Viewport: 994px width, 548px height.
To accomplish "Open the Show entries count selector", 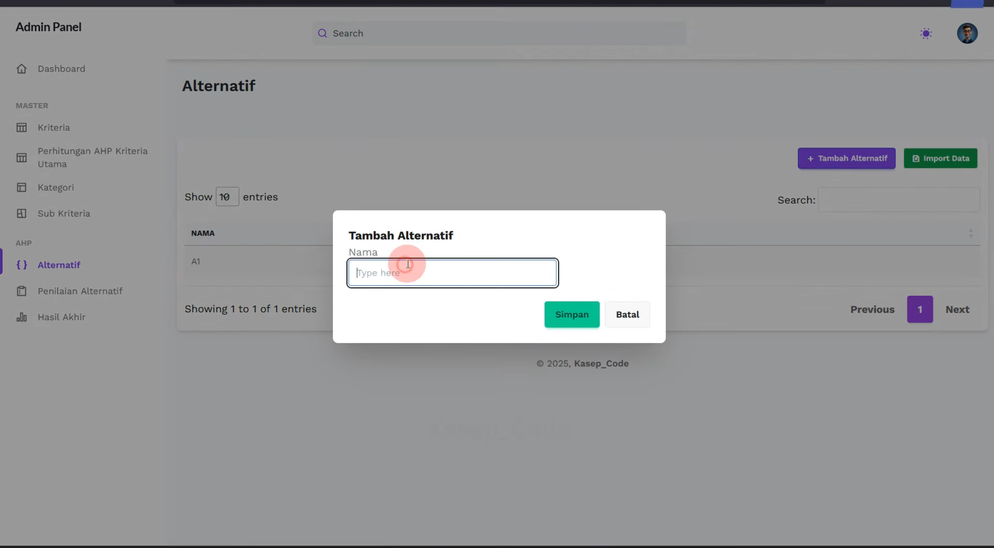I will (x=227, y=197).
